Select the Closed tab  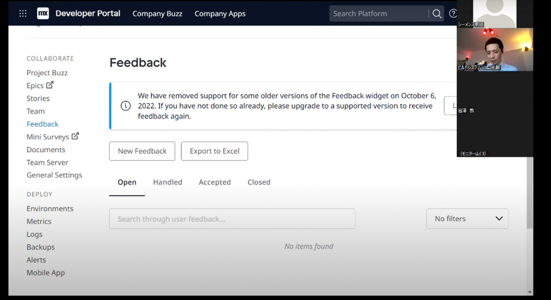(259, 182)
